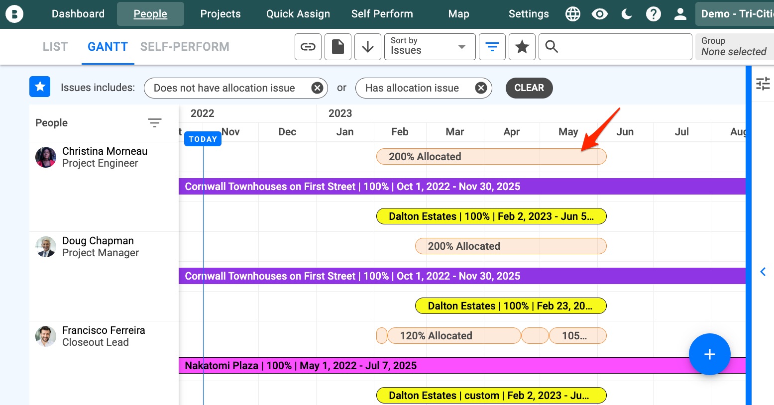Open the Self Perform menu
774x405 pixels.
point(382,14)
